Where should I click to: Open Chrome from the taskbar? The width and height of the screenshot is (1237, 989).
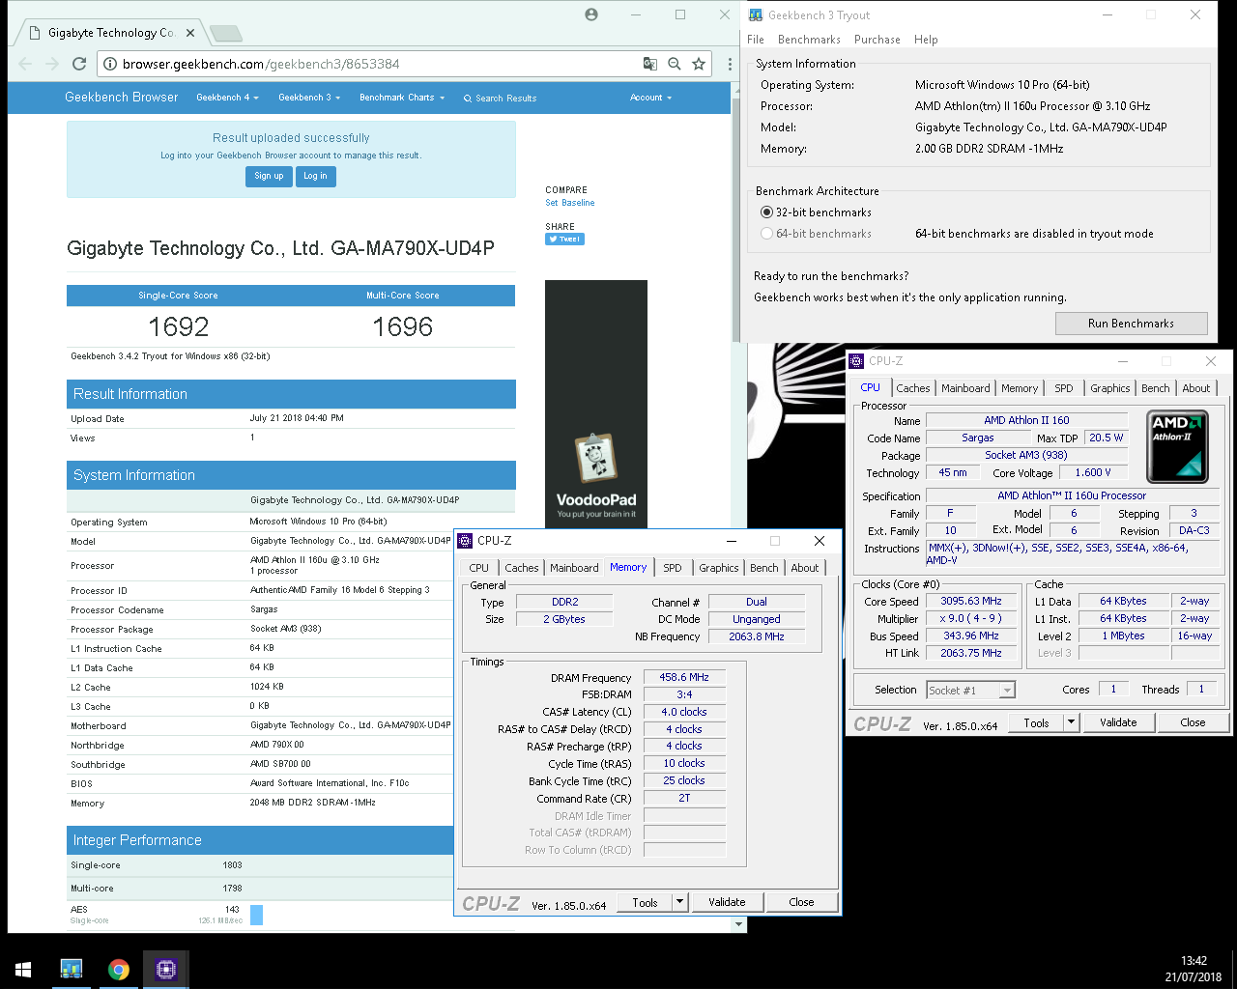click(118, 969)
